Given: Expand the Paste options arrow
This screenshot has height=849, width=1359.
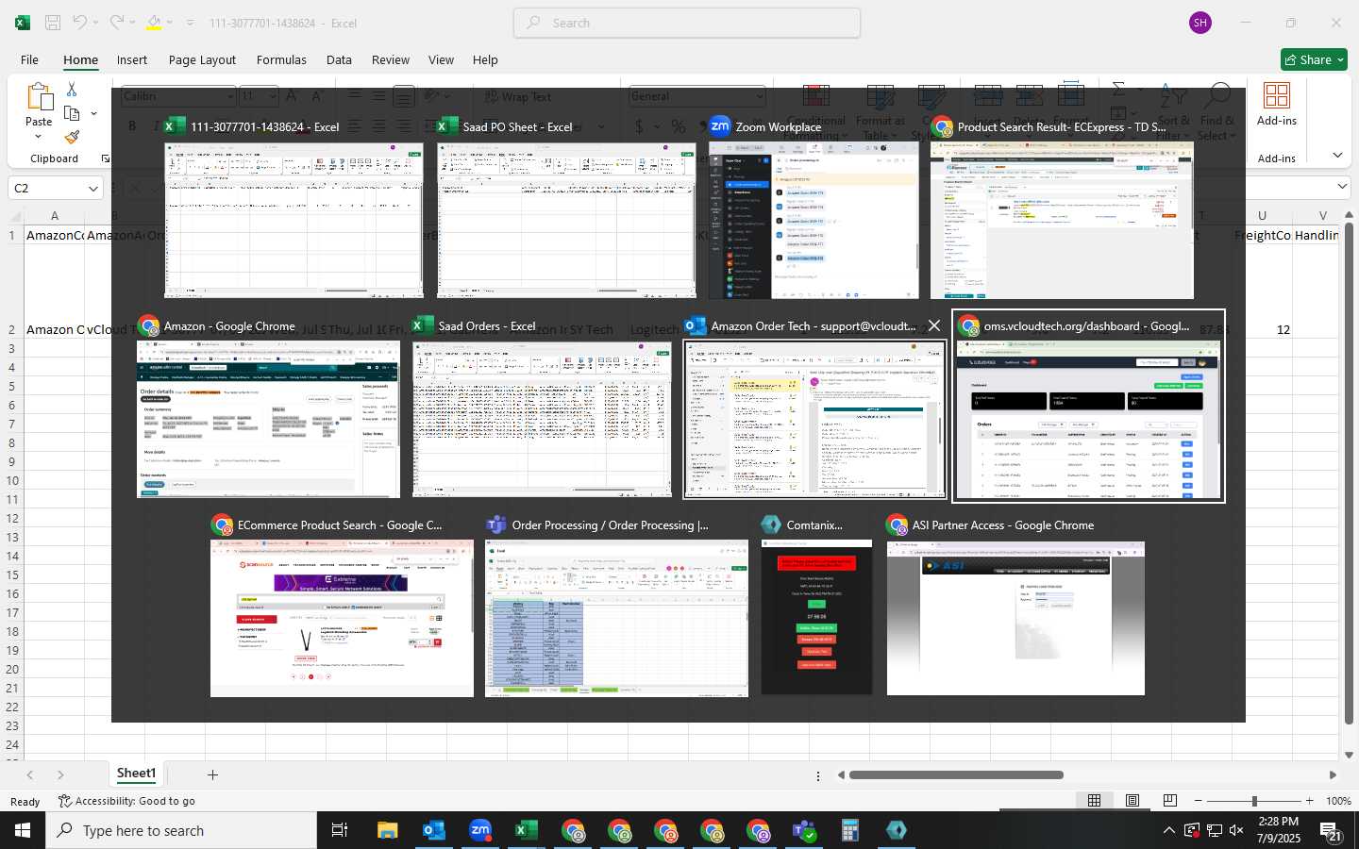Looking at the screenshot, I should pos(39,137).
